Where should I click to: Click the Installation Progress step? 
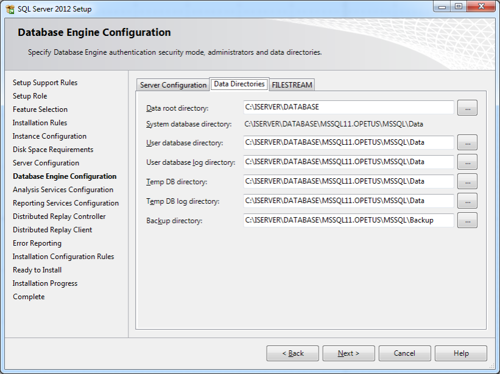pyautogui.click(x=45, y=283)
